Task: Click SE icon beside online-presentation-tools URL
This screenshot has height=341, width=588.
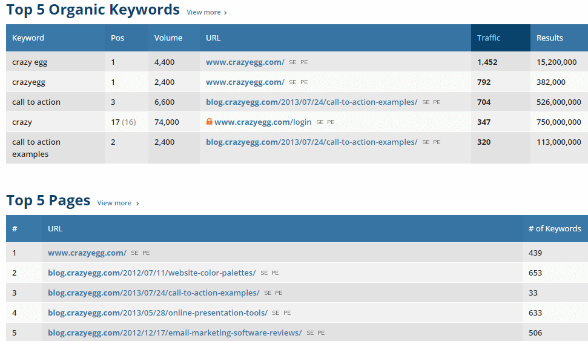Action: click(x=276, y=313)
